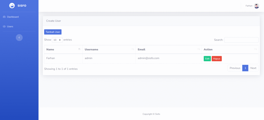Sort the table by Action column arrows

(x=255, y=49)
